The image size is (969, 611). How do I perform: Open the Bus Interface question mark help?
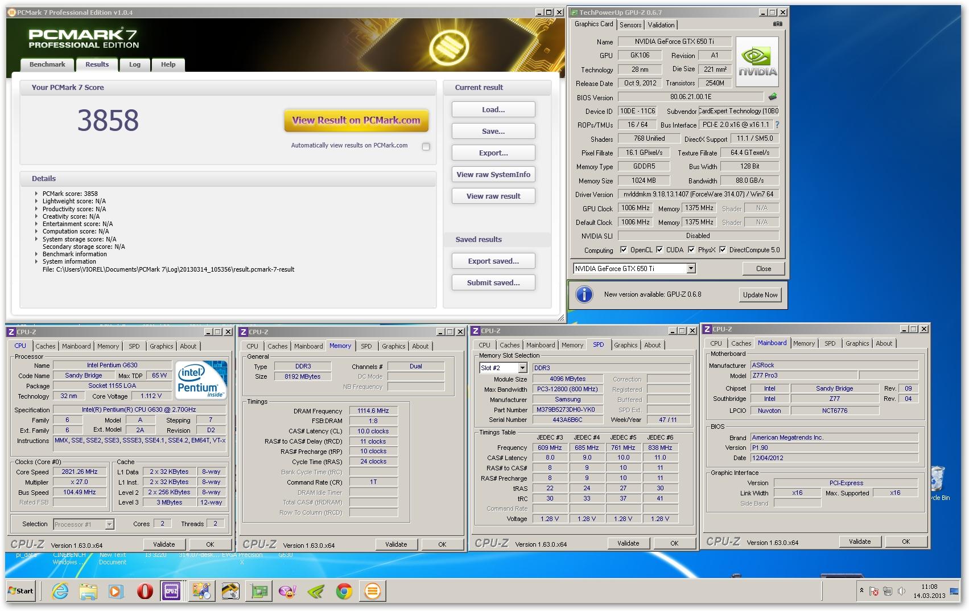[x=777, y=125]
